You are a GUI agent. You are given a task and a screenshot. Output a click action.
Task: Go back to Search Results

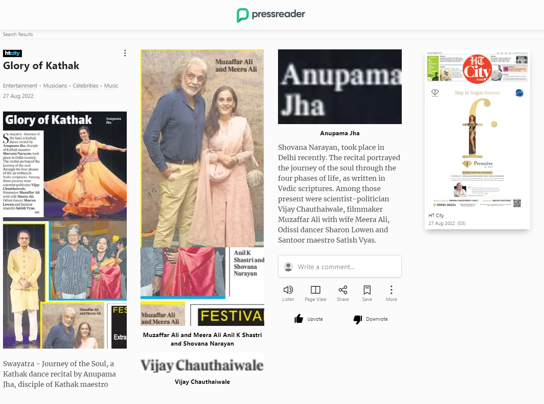tap(18, 34)
